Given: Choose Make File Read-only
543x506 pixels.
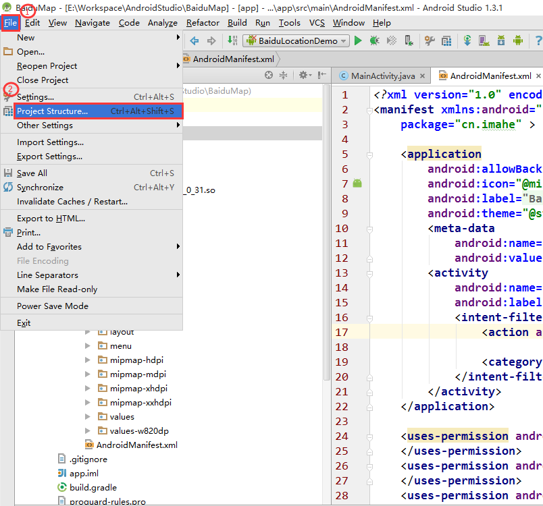Looking at the screenshot, I should (91, 289).
